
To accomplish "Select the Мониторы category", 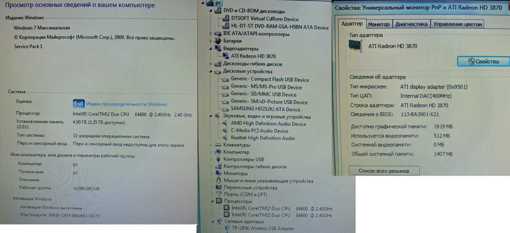I will [x=236, y=174].
